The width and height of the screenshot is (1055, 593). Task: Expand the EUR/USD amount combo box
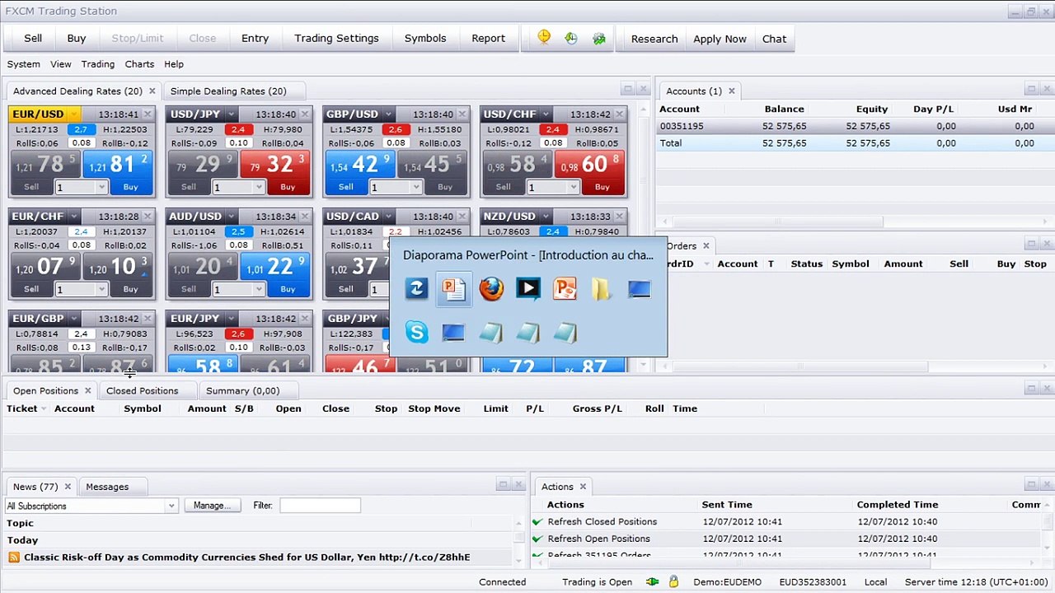click(x=101, y=188)
